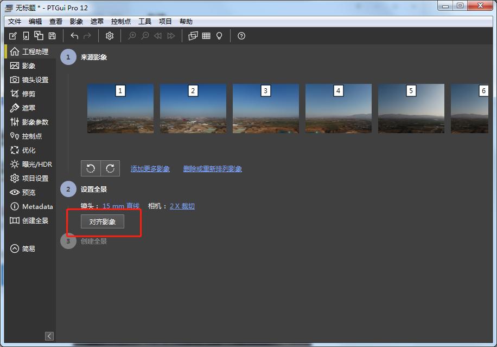Click the 添加更多影象 link
Viewport: 497px width, 347px height.
[x=150, y=168]
